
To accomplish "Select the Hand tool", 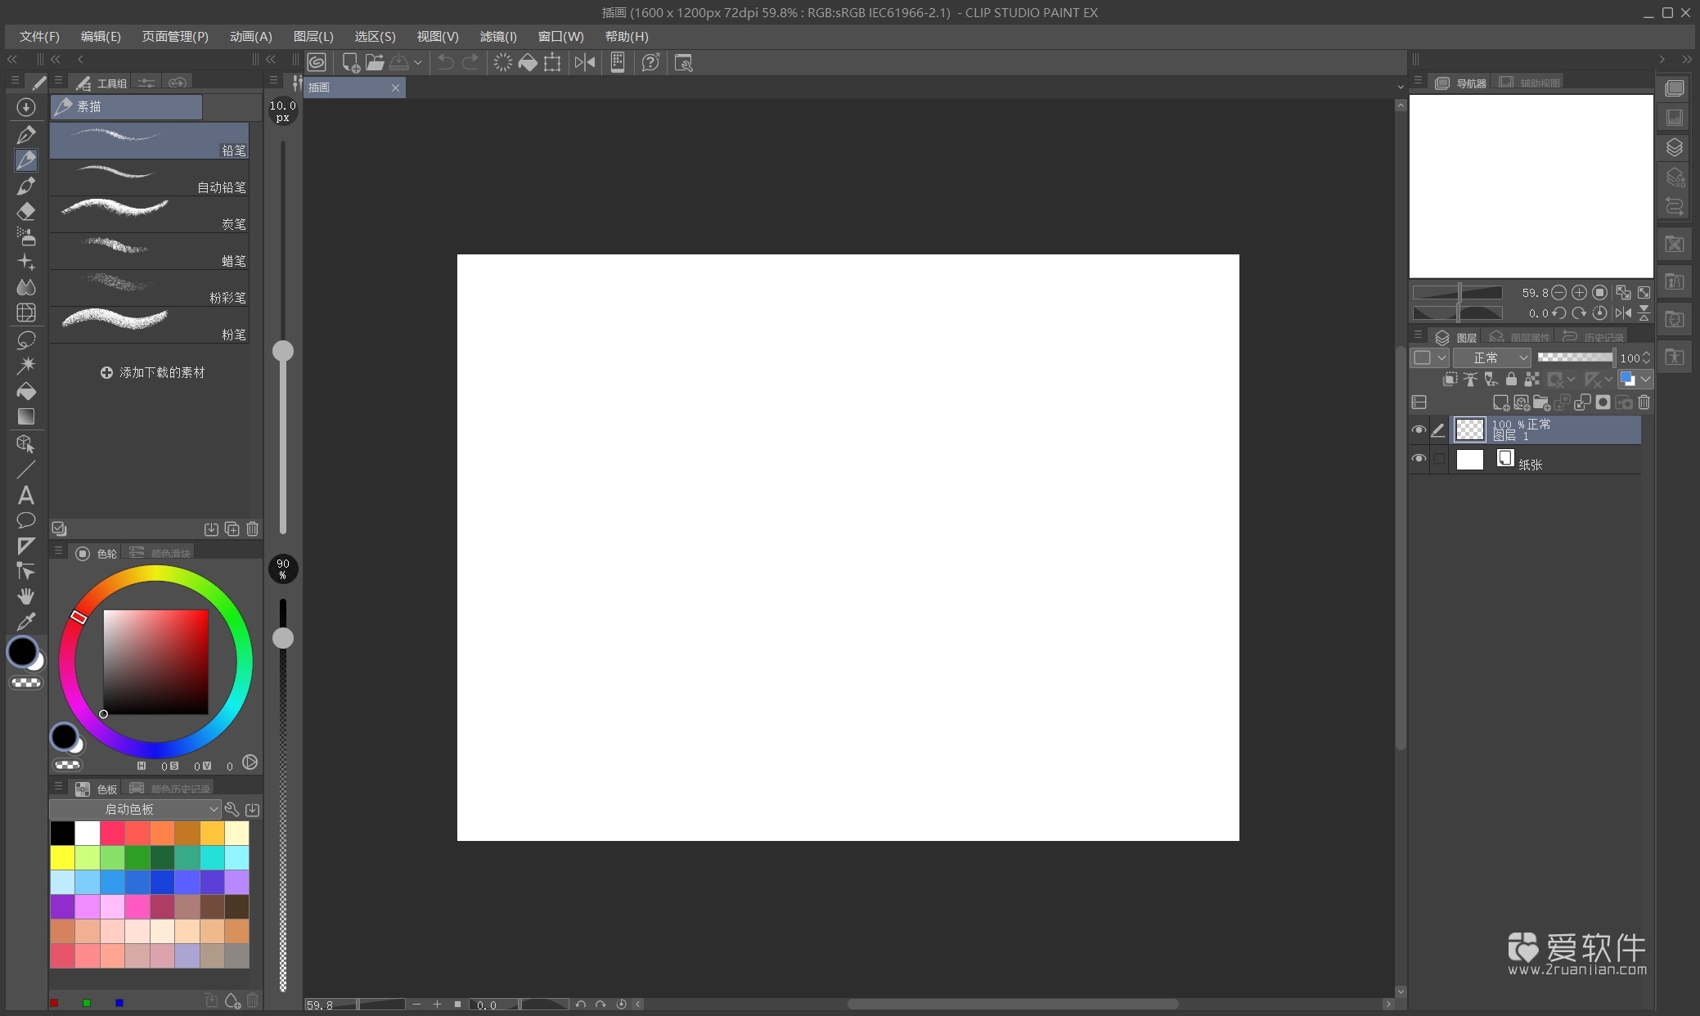I will coord(26,596).
